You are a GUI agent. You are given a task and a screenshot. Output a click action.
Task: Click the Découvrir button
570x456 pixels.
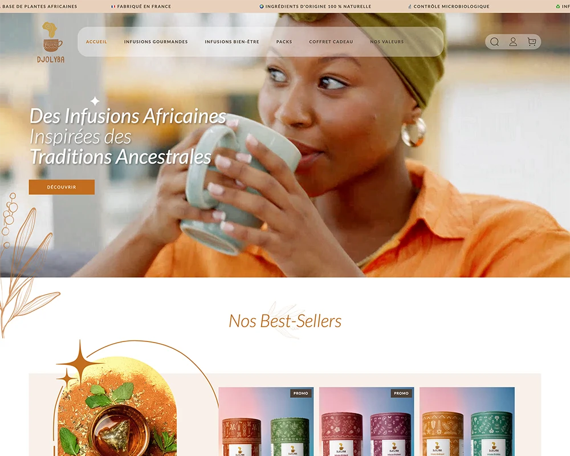pos(62,187)
